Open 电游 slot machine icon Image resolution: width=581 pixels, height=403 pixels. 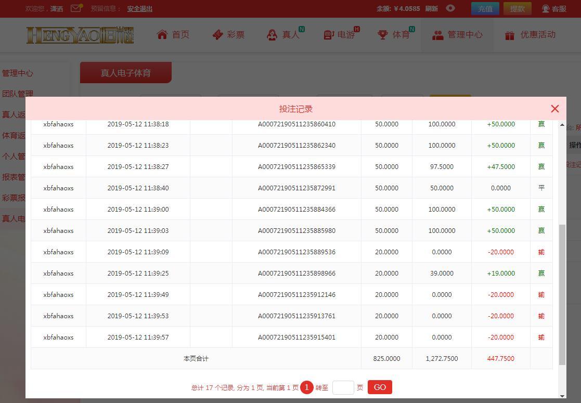(329, 35)
